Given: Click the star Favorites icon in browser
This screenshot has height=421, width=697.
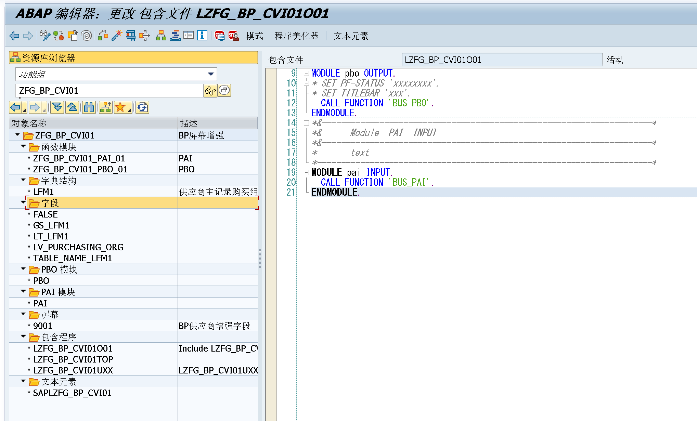Looking at the screenshot, I should pos(120,108).
